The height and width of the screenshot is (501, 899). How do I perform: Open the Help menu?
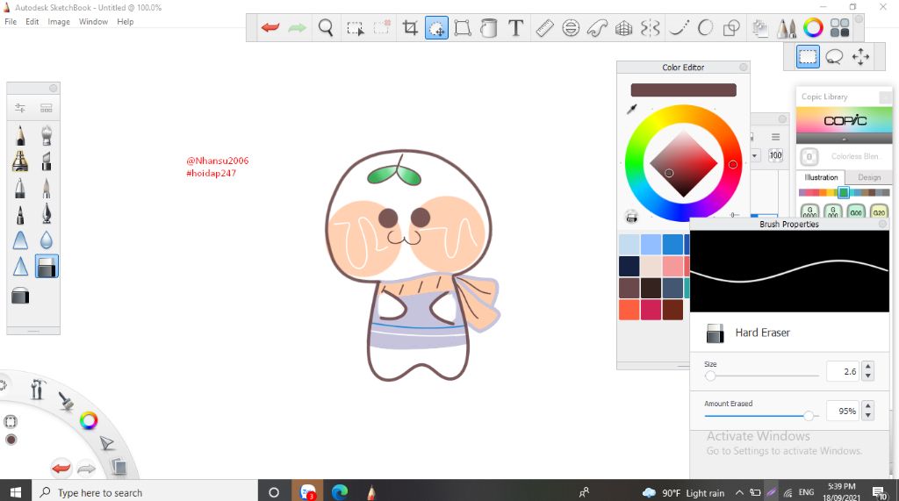pyautogui.click(x=125, y=22)
